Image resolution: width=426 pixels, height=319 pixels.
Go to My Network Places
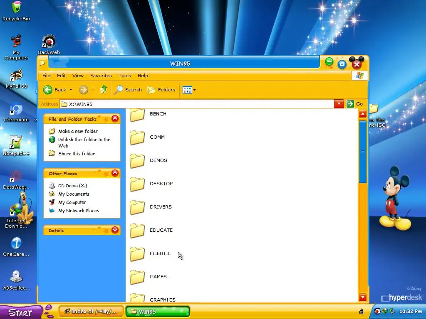coord(79,211)
